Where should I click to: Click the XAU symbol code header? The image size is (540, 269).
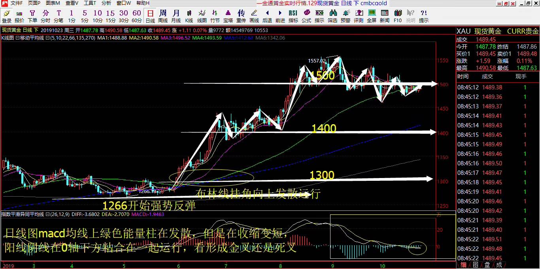463,31
